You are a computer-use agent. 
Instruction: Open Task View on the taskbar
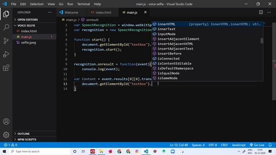pos(83,151)
